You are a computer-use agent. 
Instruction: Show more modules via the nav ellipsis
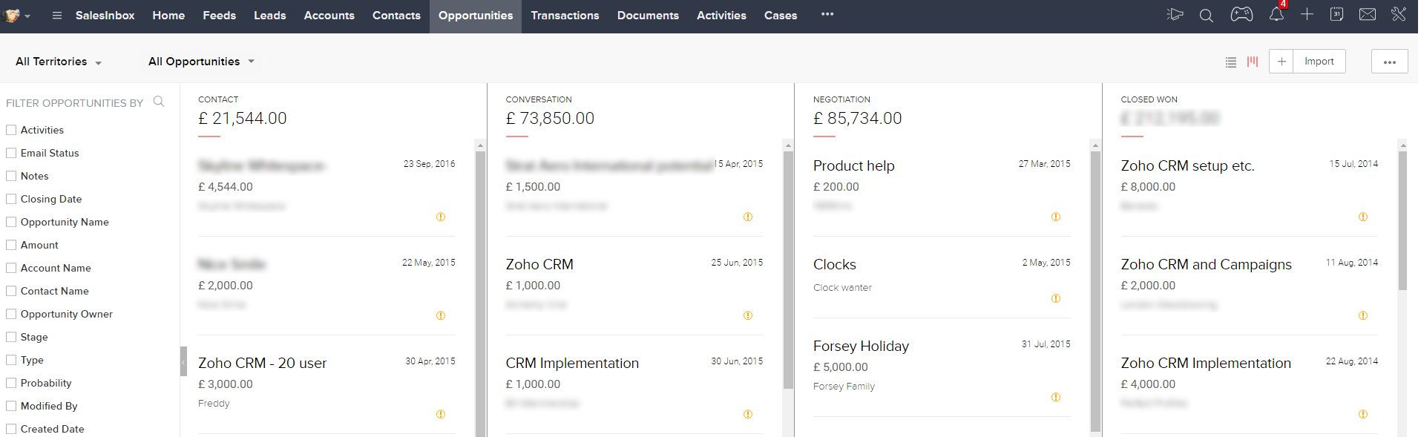click(x=827, y=14)
